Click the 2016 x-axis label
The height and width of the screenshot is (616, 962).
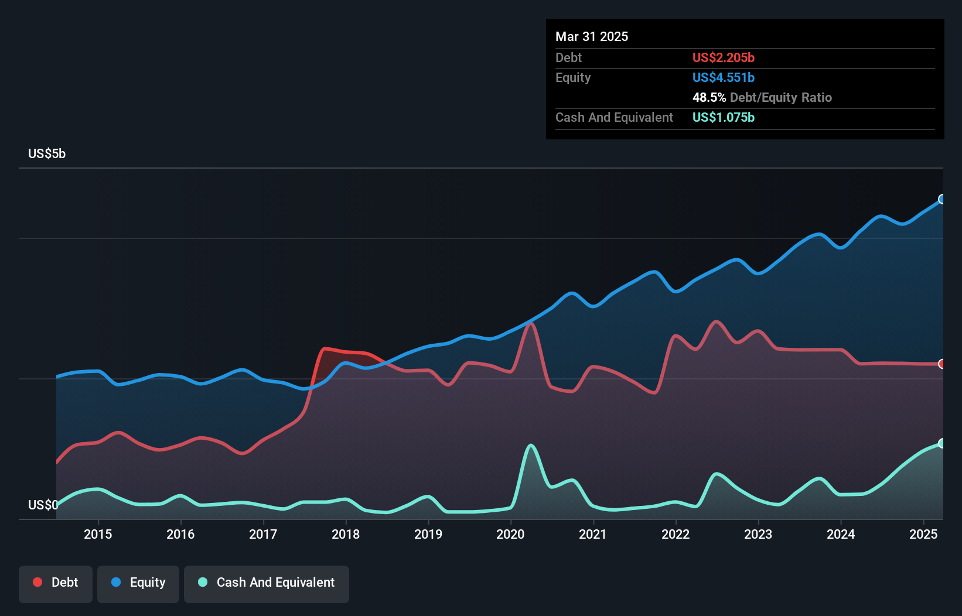click(x=180, y=534)
